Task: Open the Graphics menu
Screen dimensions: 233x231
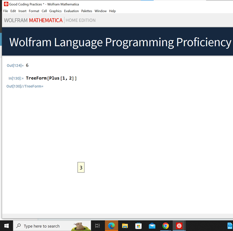Action: (x=55, y=11)
